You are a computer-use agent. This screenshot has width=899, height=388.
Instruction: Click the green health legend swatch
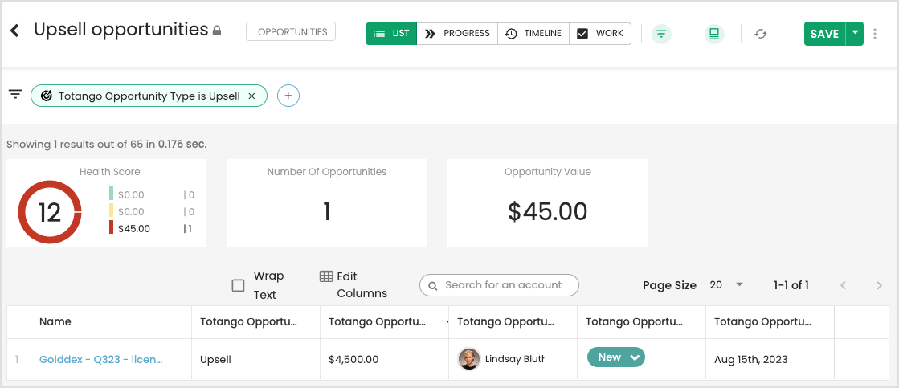point(111,194)
